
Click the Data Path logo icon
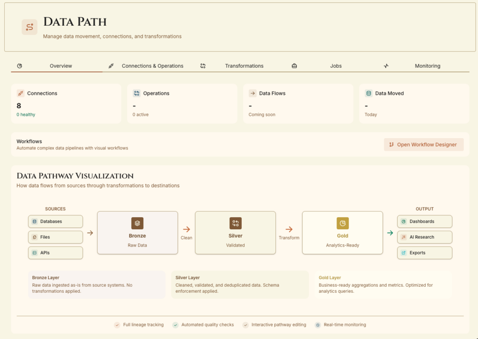(29, 27)
